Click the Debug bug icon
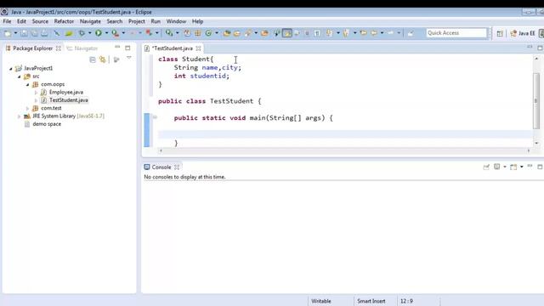 [x=82, y=33]
